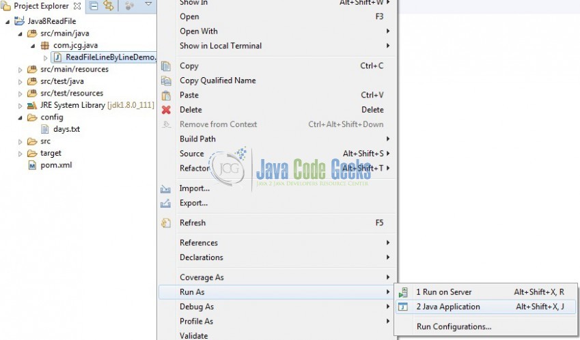Choose Export... from the context menu
This screenshot has height=340, width=580.
click(277, 203)
